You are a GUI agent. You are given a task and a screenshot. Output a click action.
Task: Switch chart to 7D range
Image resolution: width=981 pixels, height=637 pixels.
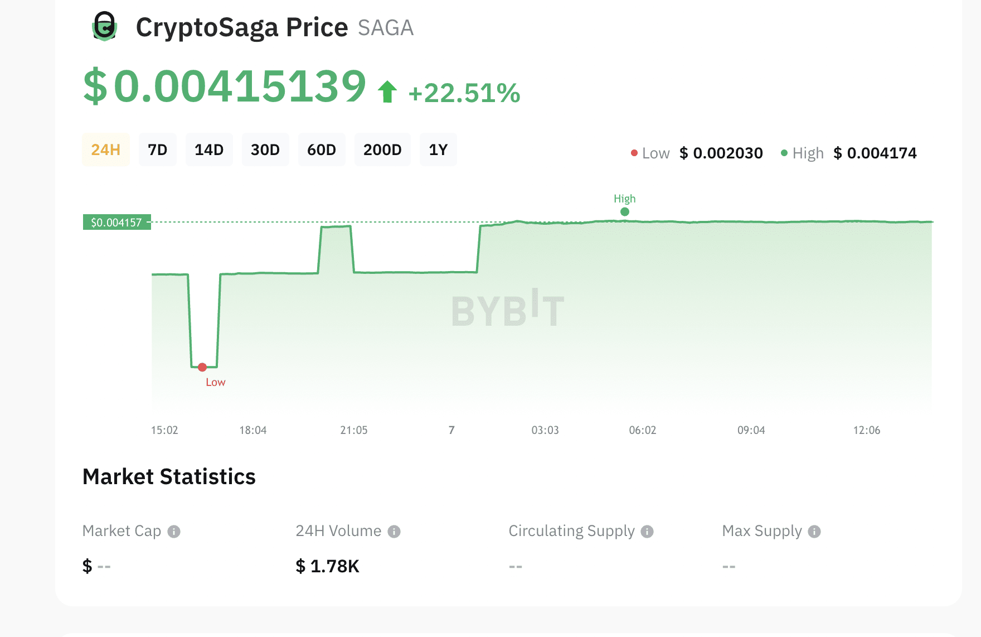158,149
